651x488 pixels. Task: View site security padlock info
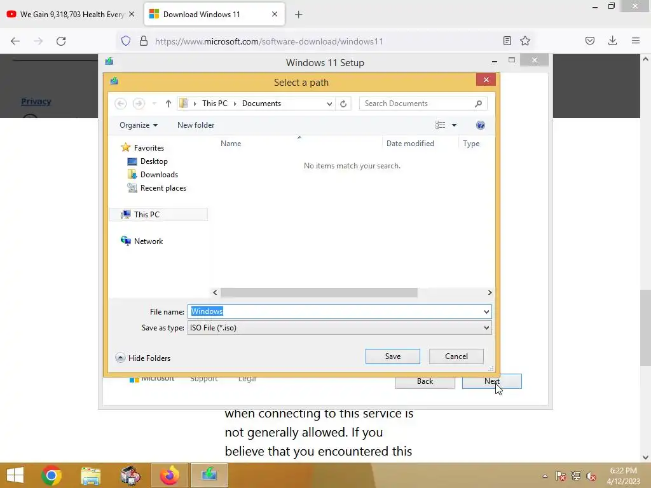pos(144,41)
